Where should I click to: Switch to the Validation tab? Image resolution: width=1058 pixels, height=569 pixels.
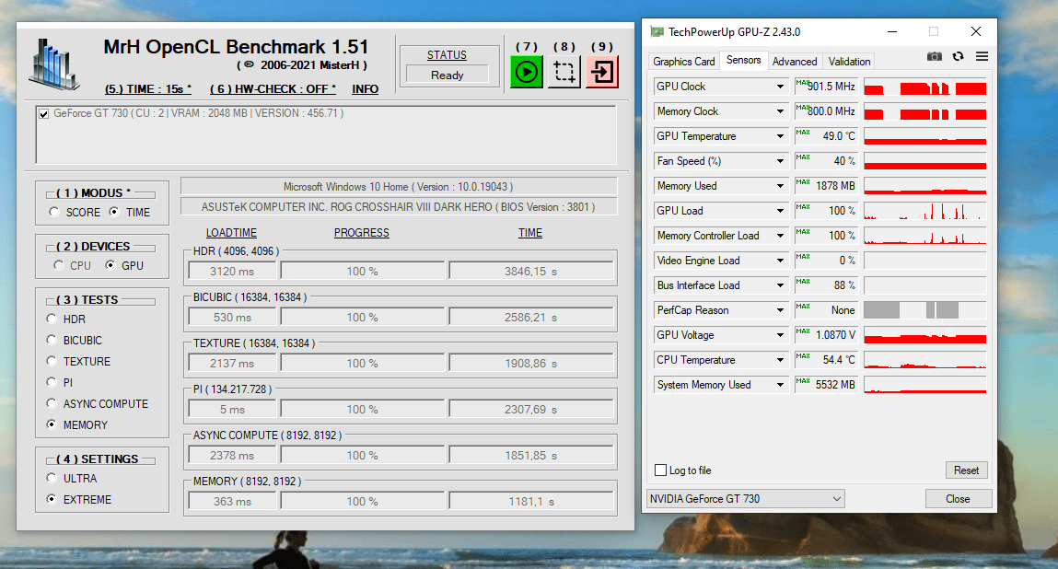[849, 62]
